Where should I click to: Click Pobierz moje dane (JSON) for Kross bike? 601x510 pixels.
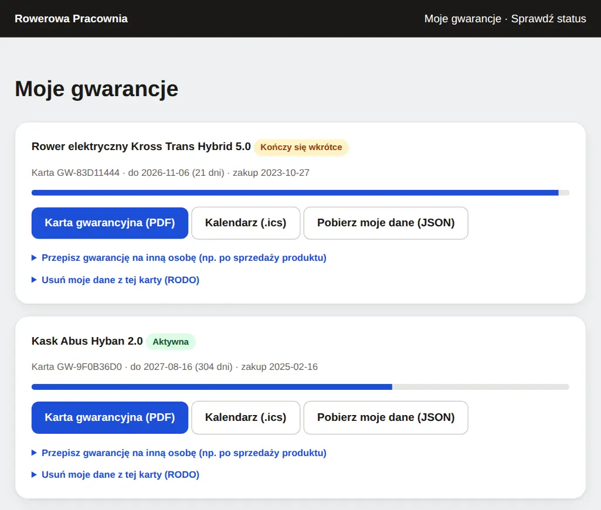tap(386, 223)
